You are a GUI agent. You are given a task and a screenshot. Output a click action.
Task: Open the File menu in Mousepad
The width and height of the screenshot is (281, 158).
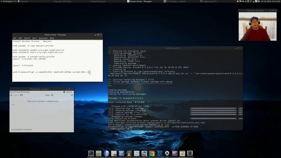[14, 38]
